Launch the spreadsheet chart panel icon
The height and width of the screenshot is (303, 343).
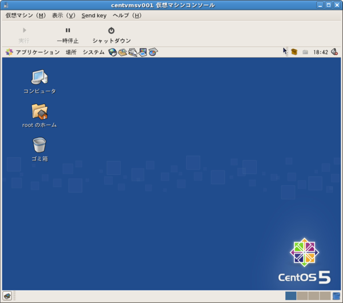(153, 52)
